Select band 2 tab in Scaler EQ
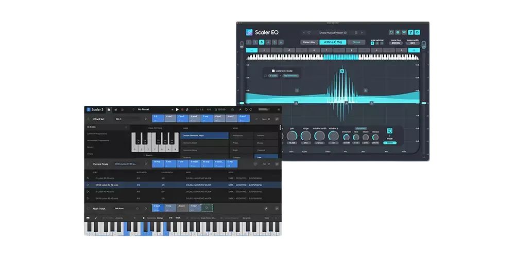Screen dimensions: 515x257 (x=255, y=42)
